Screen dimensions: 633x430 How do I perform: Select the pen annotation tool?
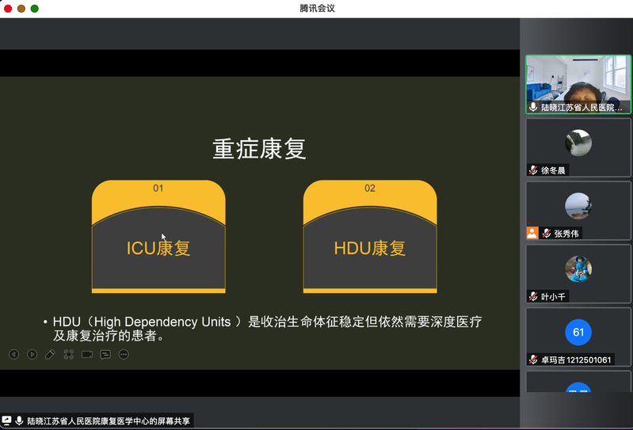50,355
